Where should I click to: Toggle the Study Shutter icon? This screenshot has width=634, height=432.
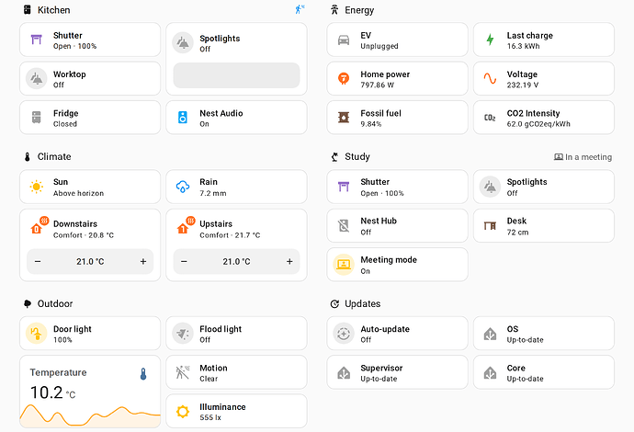(x=344, y=187)
